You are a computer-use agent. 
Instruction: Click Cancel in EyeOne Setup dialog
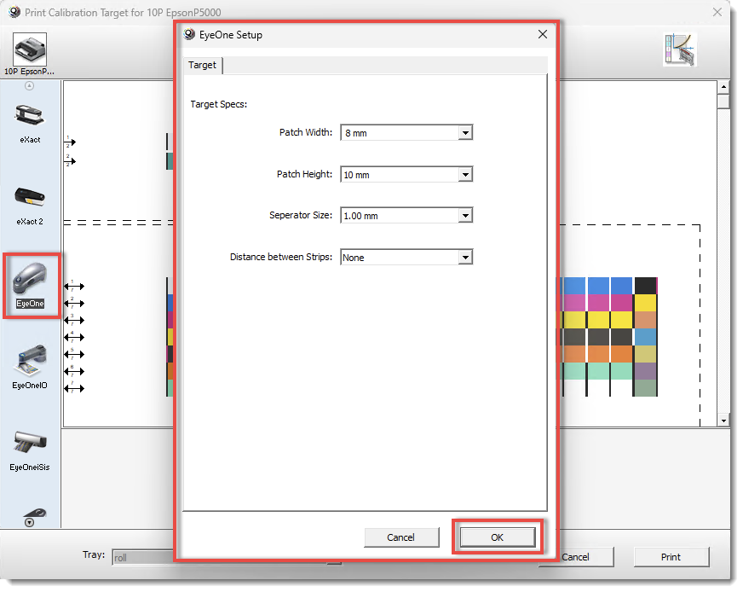400,537
